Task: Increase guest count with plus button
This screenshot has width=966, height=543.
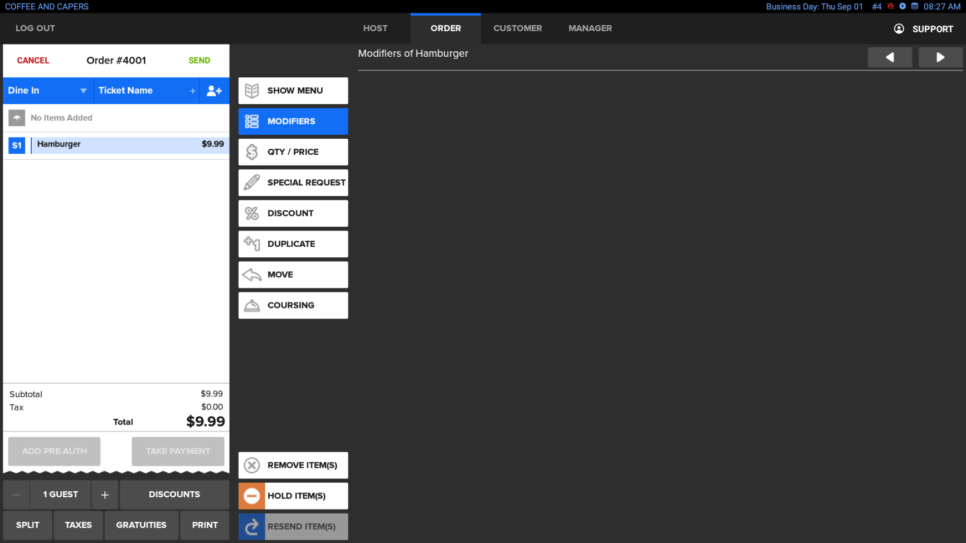Action: point(105,495)
